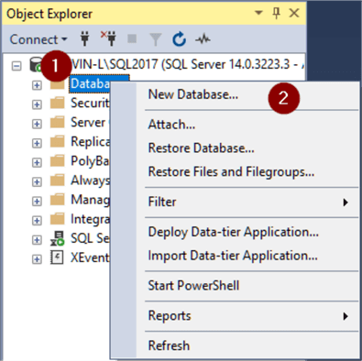Image resolution: width=362 pixels, height=361 pixels.
Task: Expand the Server Objects folder node
Action: point(37,124)
